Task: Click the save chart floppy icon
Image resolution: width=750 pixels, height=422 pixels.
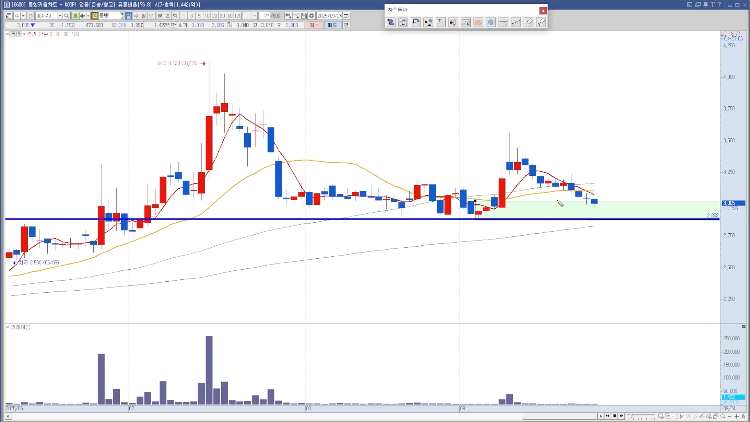Action: click(304, 16)
